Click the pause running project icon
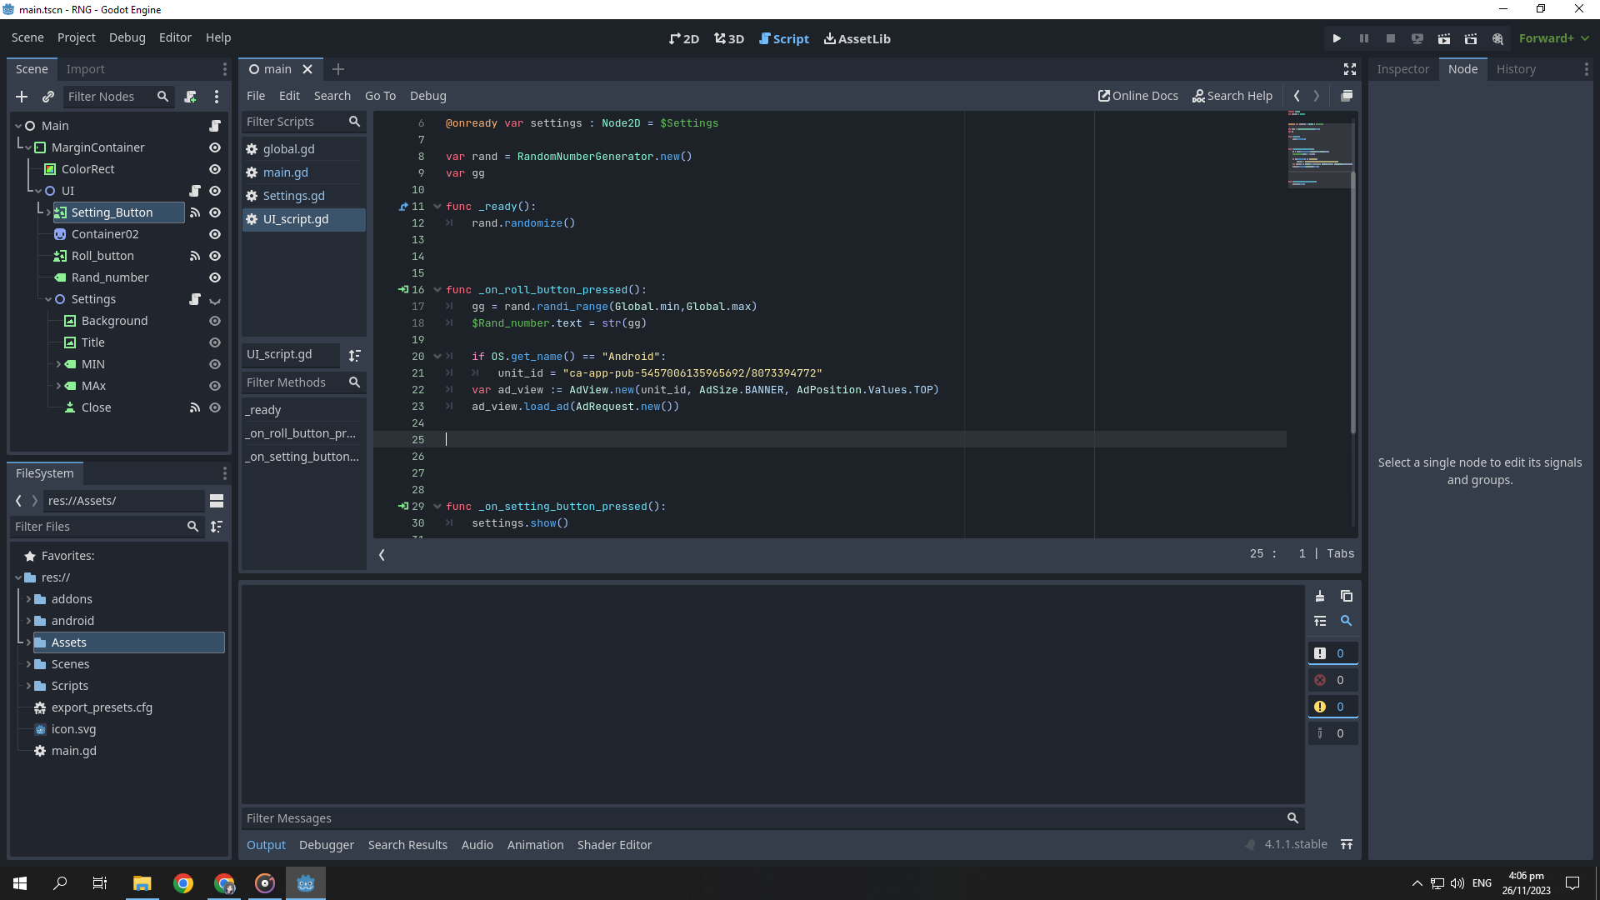The image size is (1600, 900). point(1364,38)
